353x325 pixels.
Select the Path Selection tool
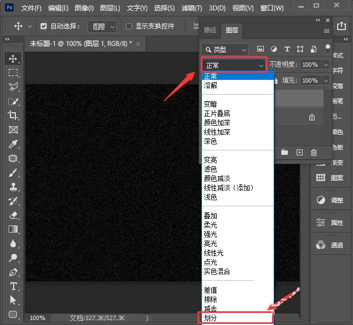click(13, 300)
